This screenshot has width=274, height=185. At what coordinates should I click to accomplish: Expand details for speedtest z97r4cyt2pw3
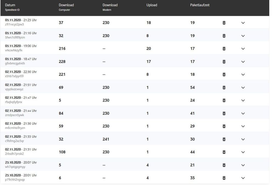243,23
